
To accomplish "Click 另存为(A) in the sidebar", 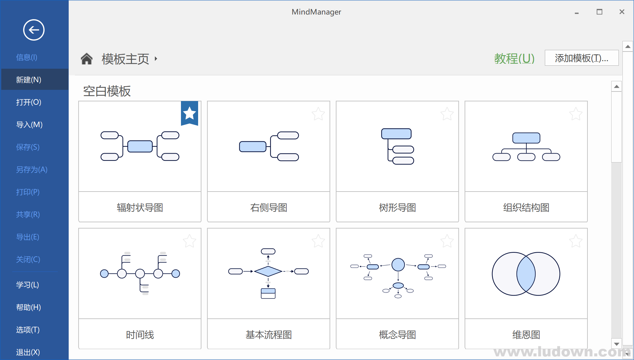I will pos(32,169).
